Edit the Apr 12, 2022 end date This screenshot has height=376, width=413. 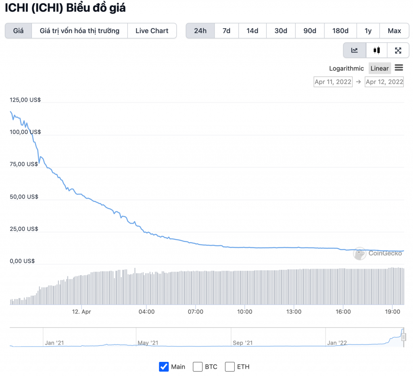tap(384, 82)
